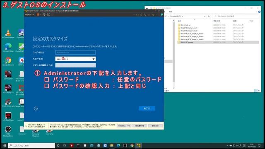The width and height of the screenshot is (265, 149).
Task: Open Google Chrome desktop shortcut
Action: (8, 61)
